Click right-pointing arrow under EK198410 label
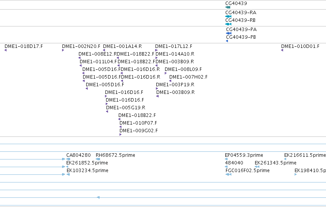This screenshot has height=207, width=326. tap(296, 174)
